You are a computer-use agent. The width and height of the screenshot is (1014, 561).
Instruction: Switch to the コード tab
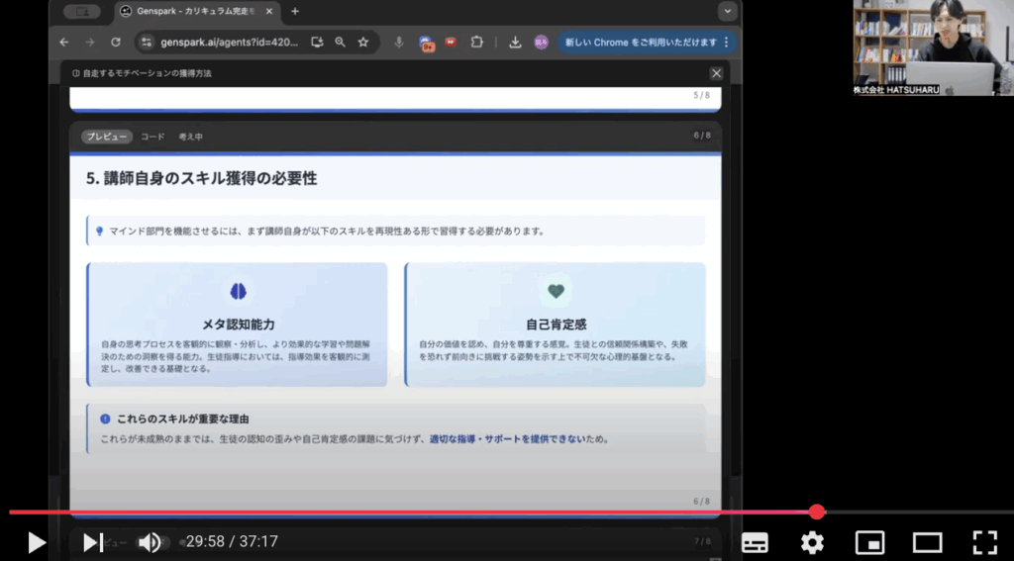click(x=152, y=137)
